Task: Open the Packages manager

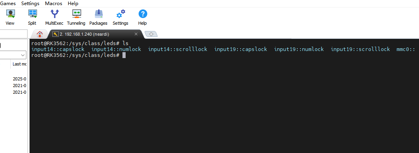Action: [x=98, y=17]
